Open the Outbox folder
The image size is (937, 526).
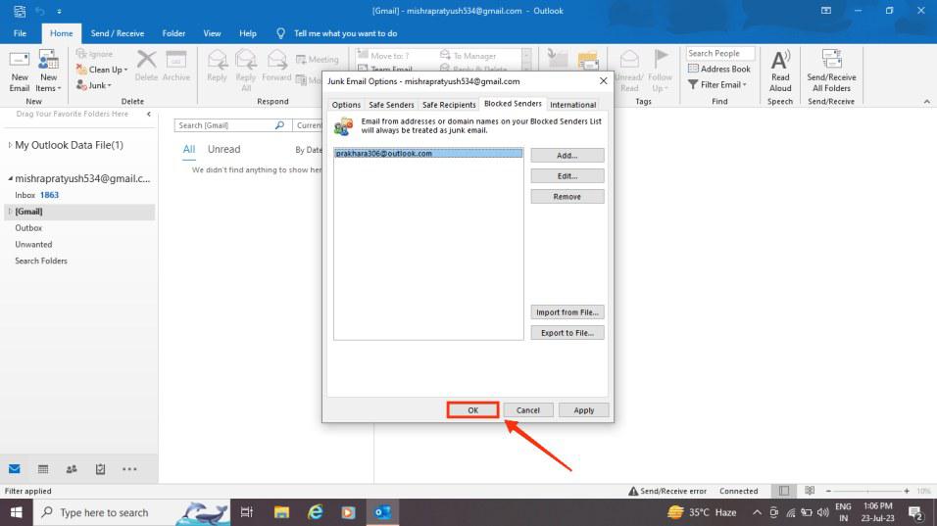28,228
